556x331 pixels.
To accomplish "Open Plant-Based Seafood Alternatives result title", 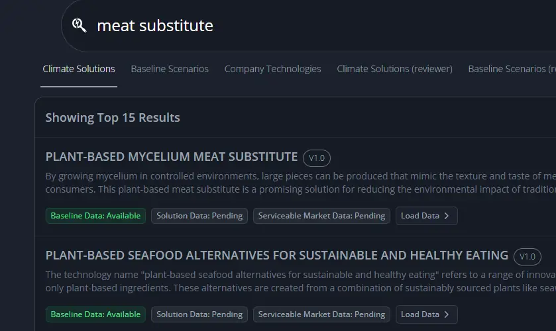I will point(277,256).
